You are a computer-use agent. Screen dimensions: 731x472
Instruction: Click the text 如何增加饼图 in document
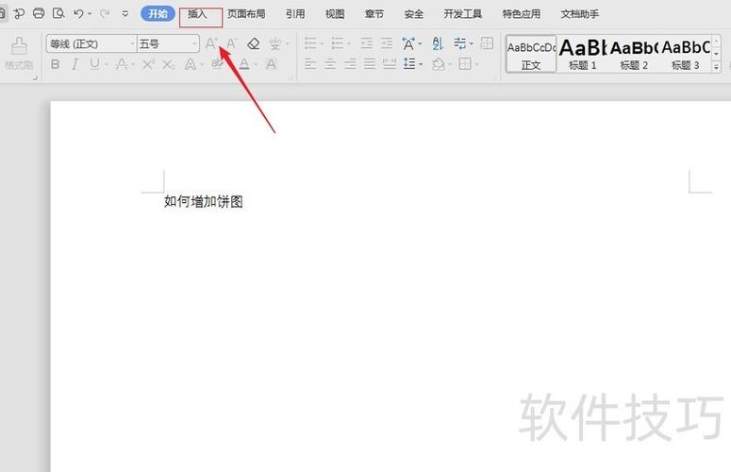coord(203,201)
